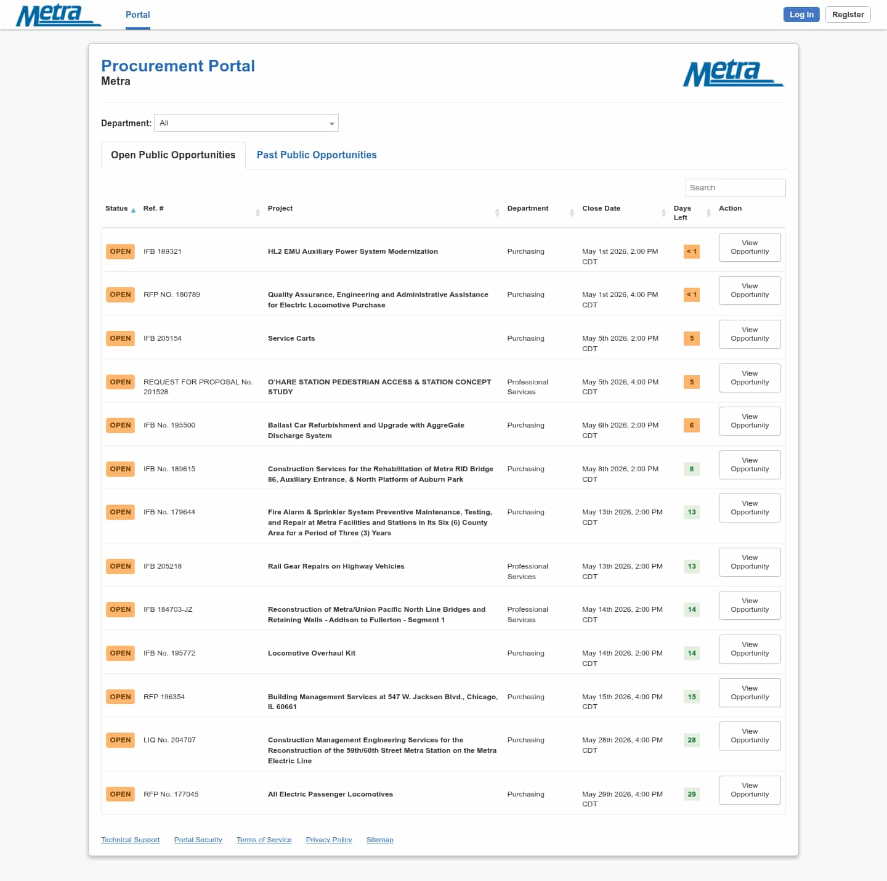The image size is (887, 881).
Task: Sort the table by Days Left column
Action: (x=692, y=213)
